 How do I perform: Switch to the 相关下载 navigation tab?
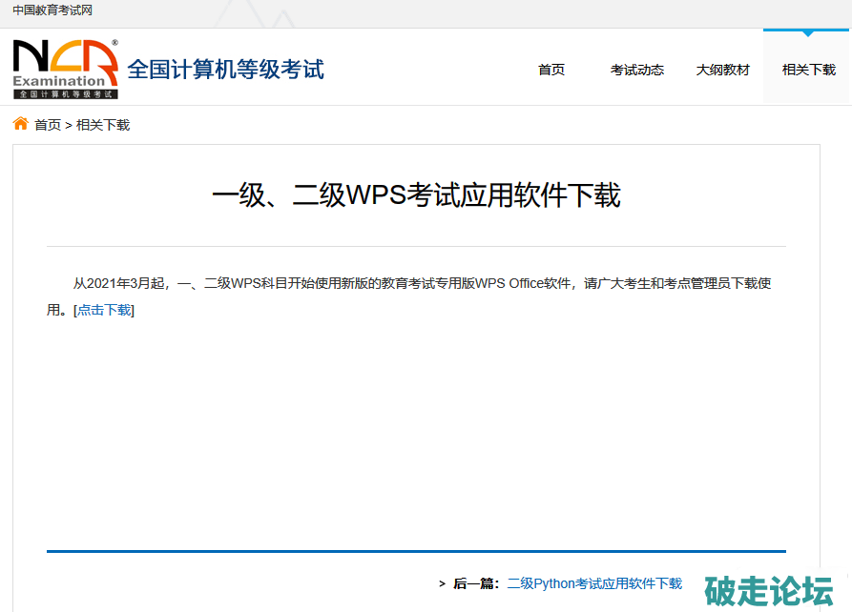[808, 70]
